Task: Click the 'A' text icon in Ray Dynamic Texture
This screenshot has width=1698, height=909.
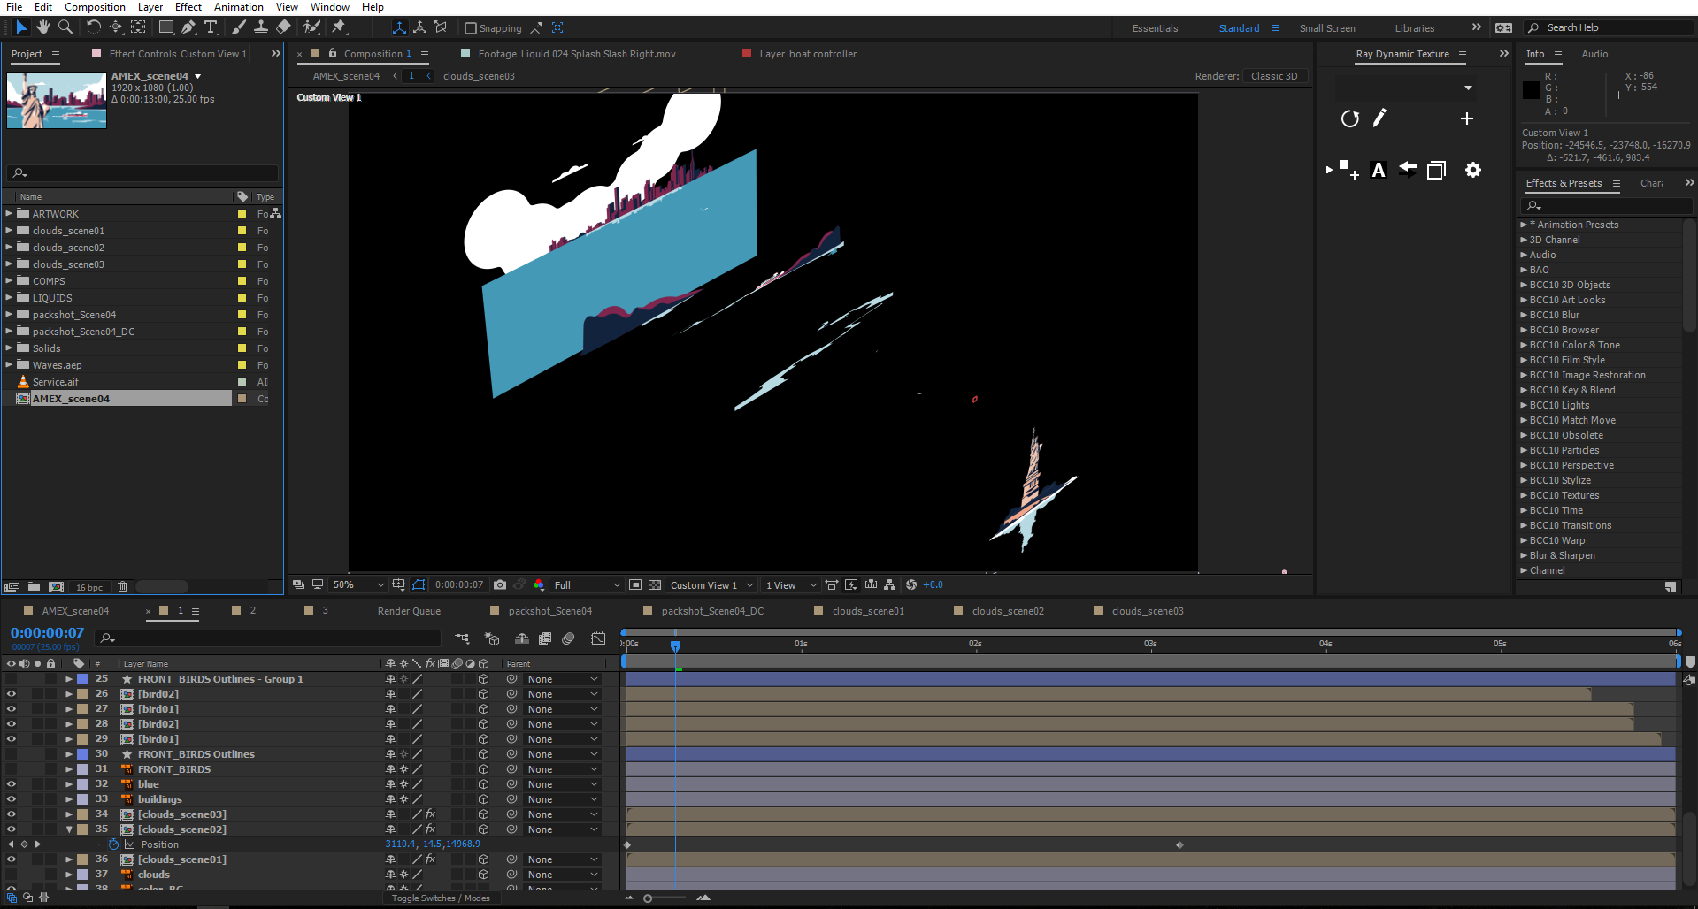Action: (x=1378, y=170)
